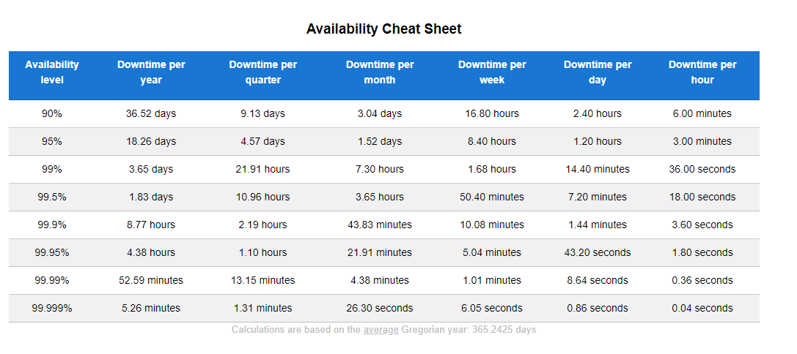The width and height of the screenshot is (797, 354).
Task: Click the Downtime per month column header
Action: point(380,72)
